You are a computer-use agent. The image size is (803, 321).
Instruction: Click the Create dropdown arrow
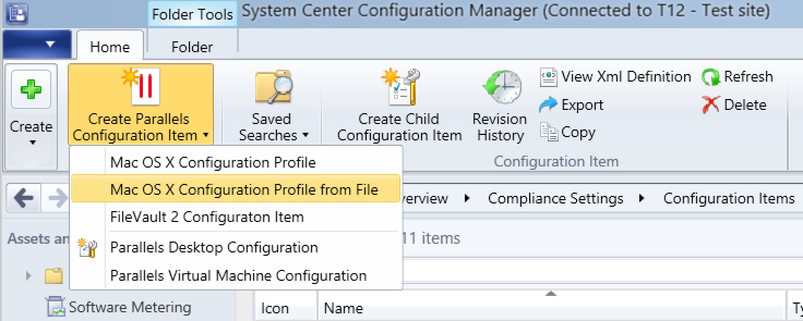point(32,143)
